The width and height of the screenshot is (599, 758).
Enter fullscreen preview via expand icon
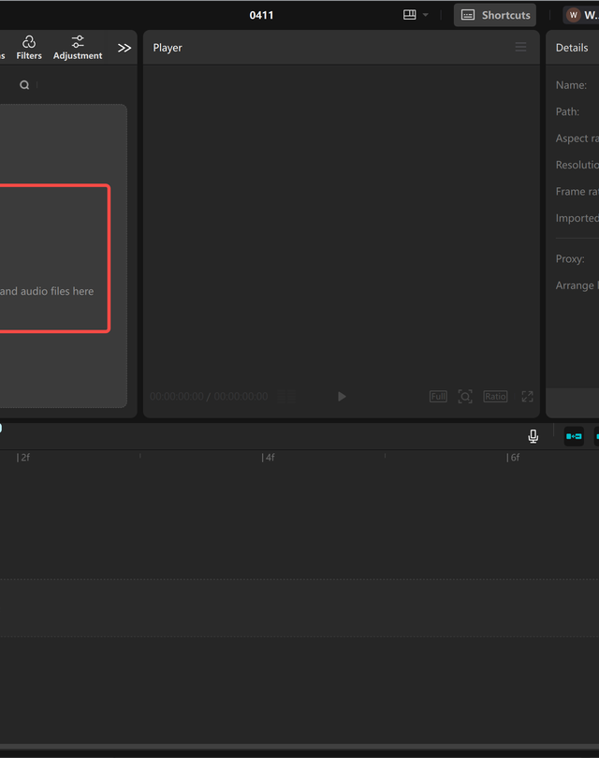(527, 397)
